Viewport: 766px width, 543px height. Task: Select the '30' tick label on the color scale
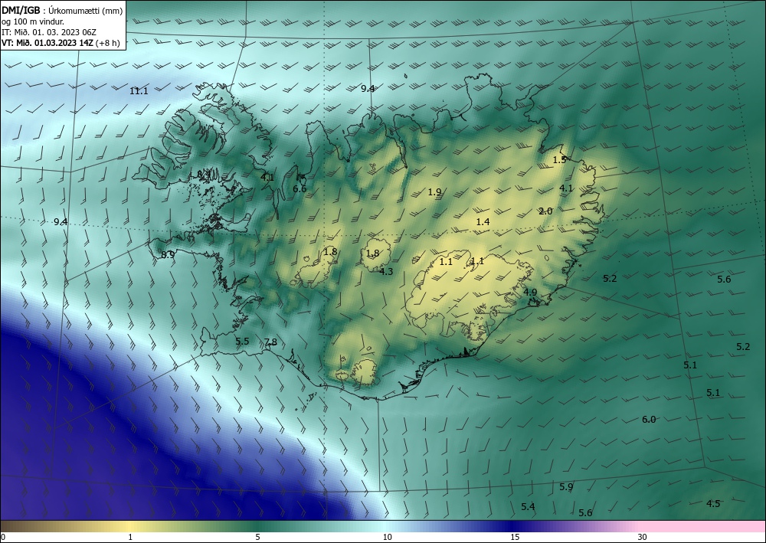(x=643, y=537)
